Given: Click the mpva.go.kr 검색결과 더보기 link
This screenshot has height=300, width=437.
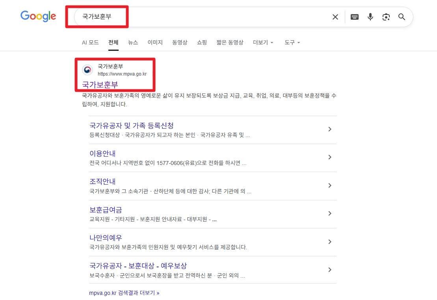Looking at the screenshot, I should 124,293.
